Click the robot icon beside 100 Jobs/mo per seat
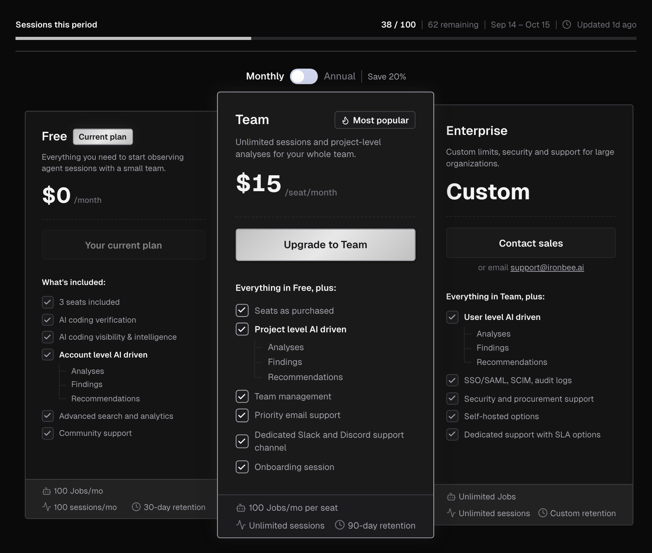The height and width of the screenshot is (553, 652). click(x=241, y=508)
